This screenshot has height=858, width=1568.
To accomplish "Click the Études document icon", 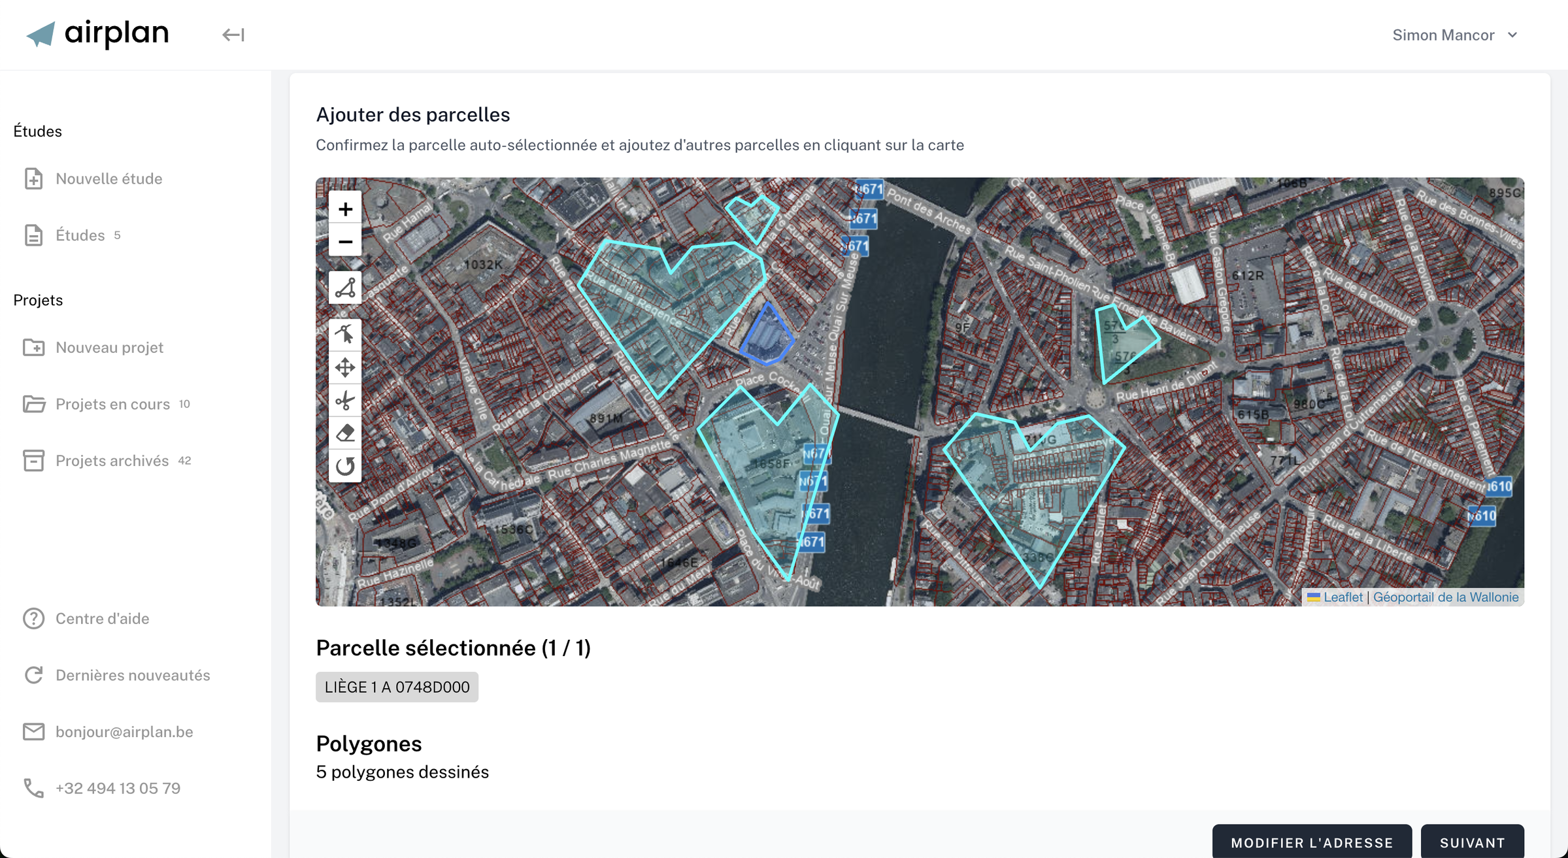I will (x=33, y=235).
